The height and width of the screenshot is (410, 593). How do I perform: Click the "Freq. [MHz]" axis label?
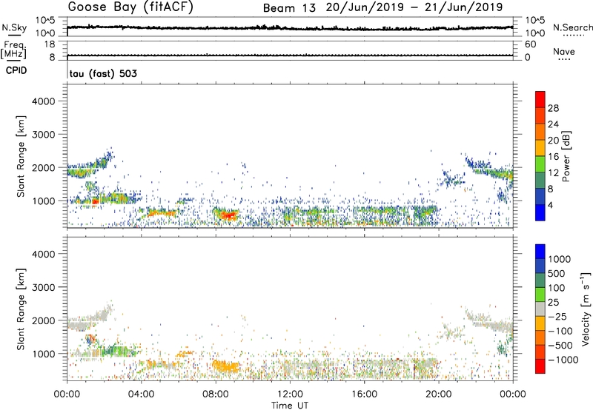[14, 50]
